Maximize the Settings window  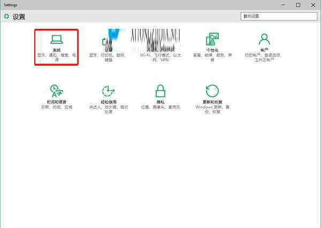click(299, 5)
